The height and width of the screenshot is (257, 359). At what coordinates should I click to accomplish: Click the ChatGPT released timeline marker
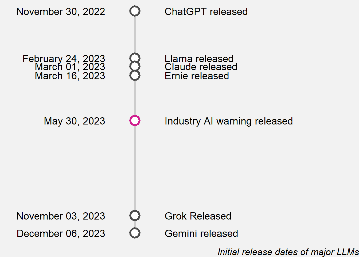tap(135, 11)
